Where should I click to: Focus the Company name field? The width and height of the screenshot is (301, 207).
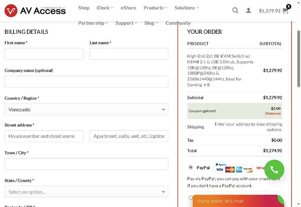86,81
